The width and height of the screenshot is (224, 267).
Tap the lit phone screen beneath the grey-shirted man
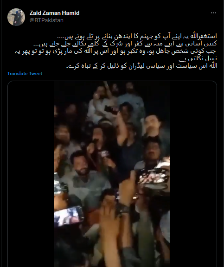click(x=69, y=216)
